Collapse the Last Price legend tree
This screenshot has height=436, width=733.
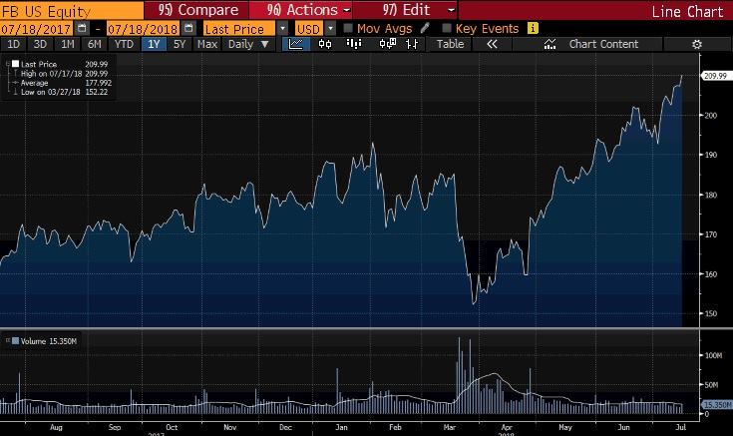point(8,64)
